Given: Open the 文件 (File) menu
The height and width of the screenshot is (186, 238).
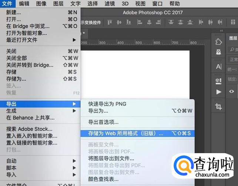Looking at the screenshot, I should pos(7,3).
